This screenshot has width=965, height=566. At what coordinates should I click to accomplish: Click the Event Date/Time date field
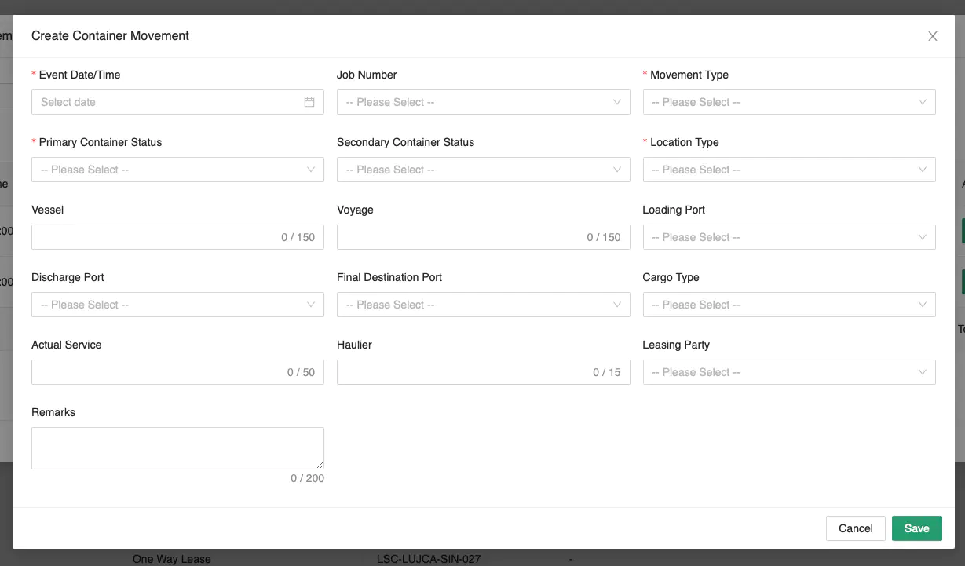coord(165,102)
